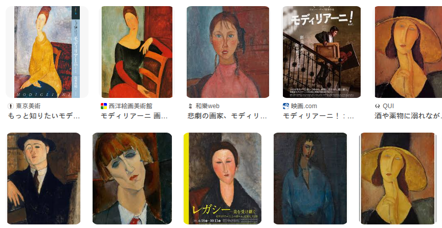This screenshot has width=442, height=228.
Task: Click the 東京美術 source favicon
Action: (10, 106)
